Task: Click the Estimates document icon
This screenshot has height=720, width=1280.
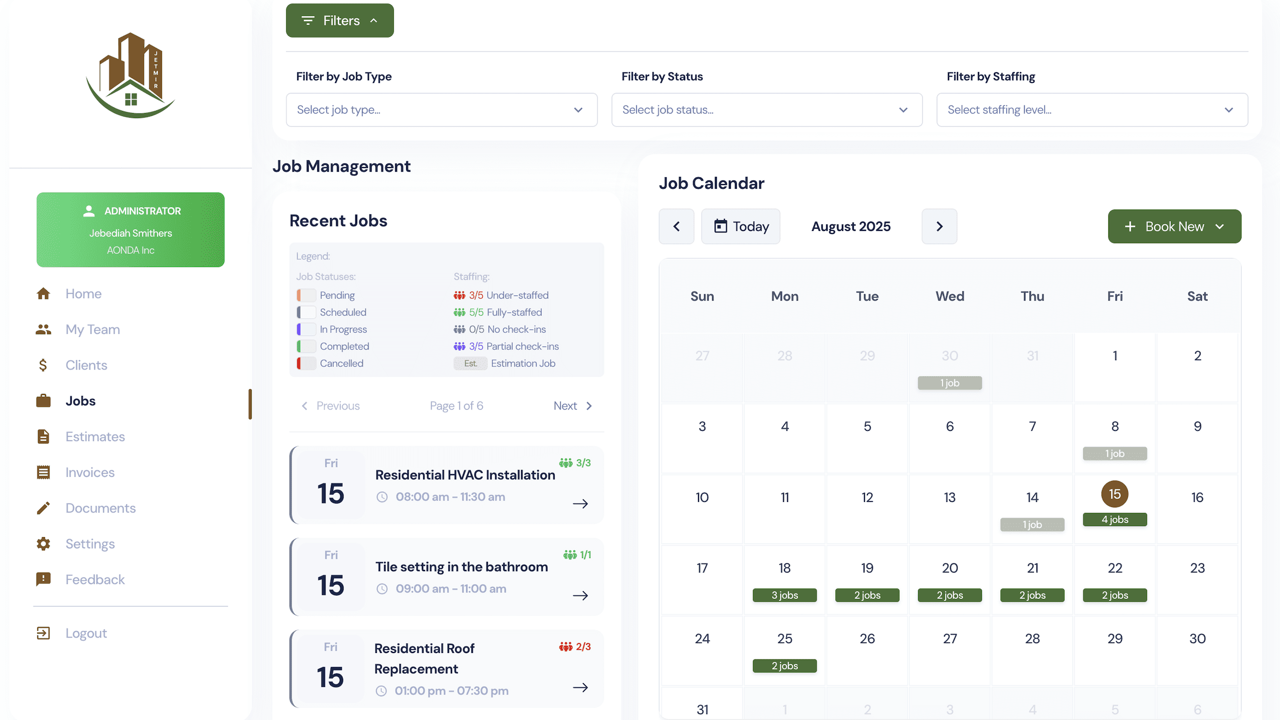Action: point(43,436)
